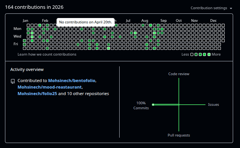Click the 'Wed' weekday row label
Viewport: 240px width, 148px height.
coord(17,36)
